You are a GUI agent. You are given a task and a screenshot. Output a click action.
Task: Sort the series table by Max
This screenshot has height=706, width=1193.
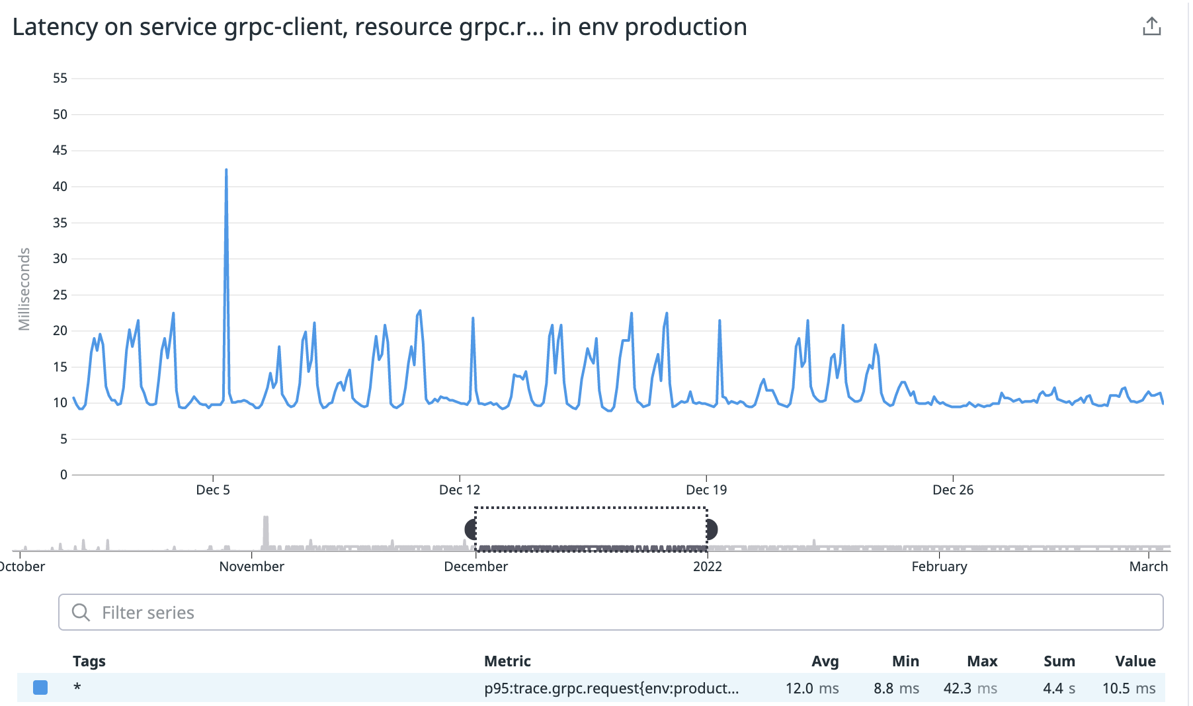(x=983, y=660)
